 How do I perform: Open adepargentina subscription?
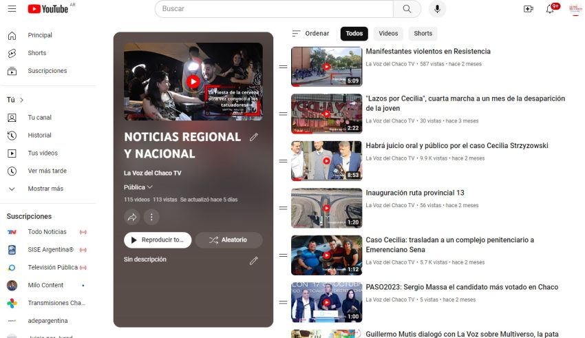point(47,321)
